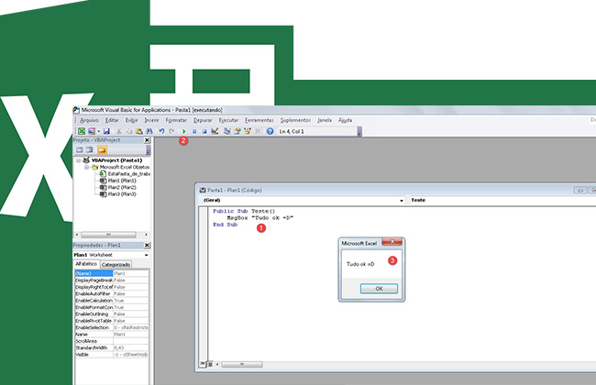Image resolution: width=596 pixels, height=385 pixels.
Task: Open the Suplementos menu
Action: click(x=295, y=120)
